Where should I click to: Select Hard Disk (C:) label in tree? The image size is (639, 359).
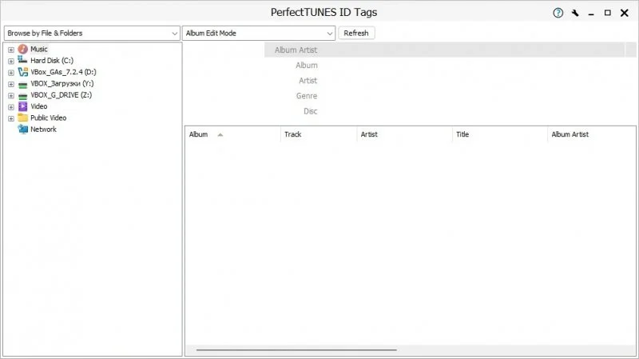[x=52, y=61]
